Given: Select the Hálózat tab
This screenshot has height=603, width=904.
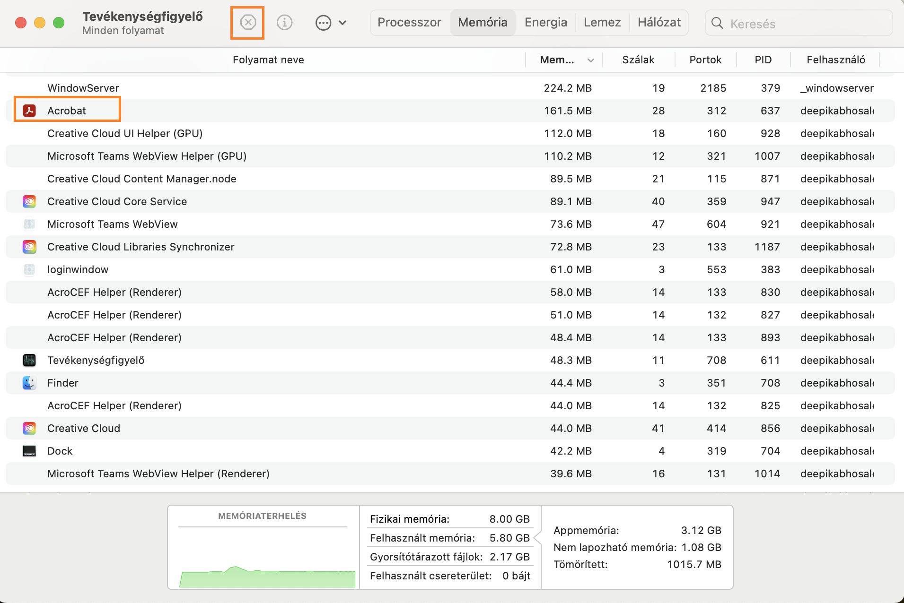Looking at the screenshot, I should pos(659,22).
